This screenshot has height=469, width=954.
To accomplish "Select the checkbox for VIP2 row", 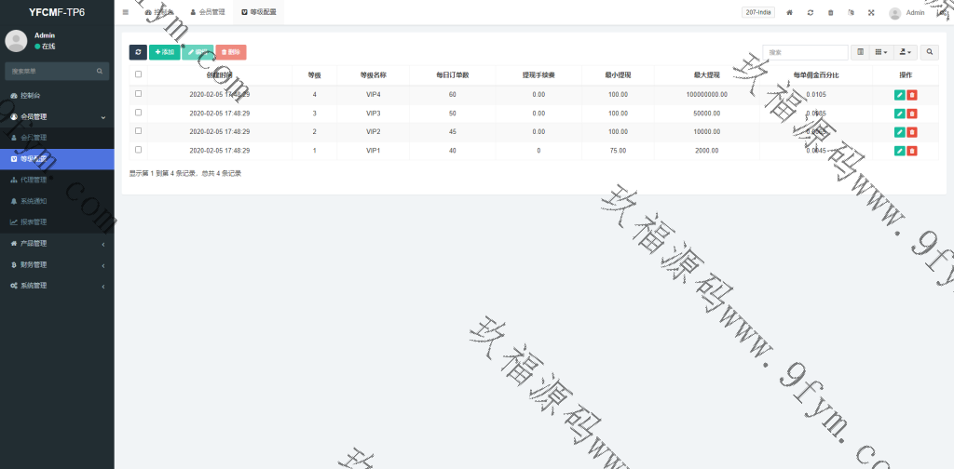I will pyautogui.click(x=139, y=131).
